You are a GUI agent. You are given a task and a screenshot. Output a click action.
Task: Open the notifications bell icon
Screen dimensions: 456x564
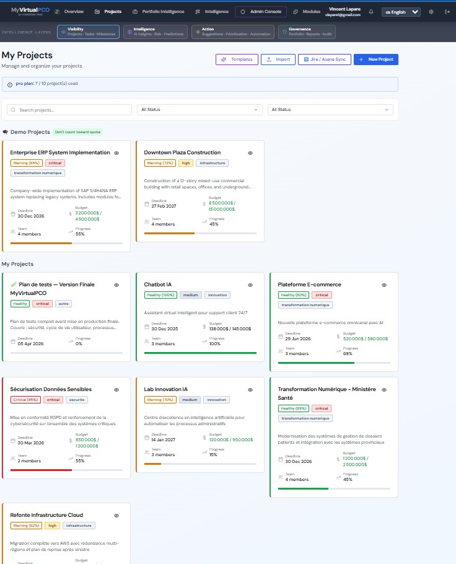point(370,12)
